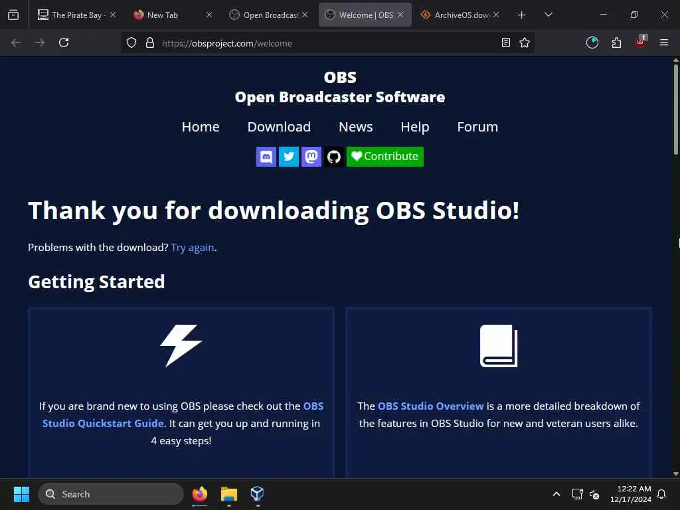Open the notification bell in the taskbar
The height and width of the screenshot is (510, 680).
click(662, 494)
